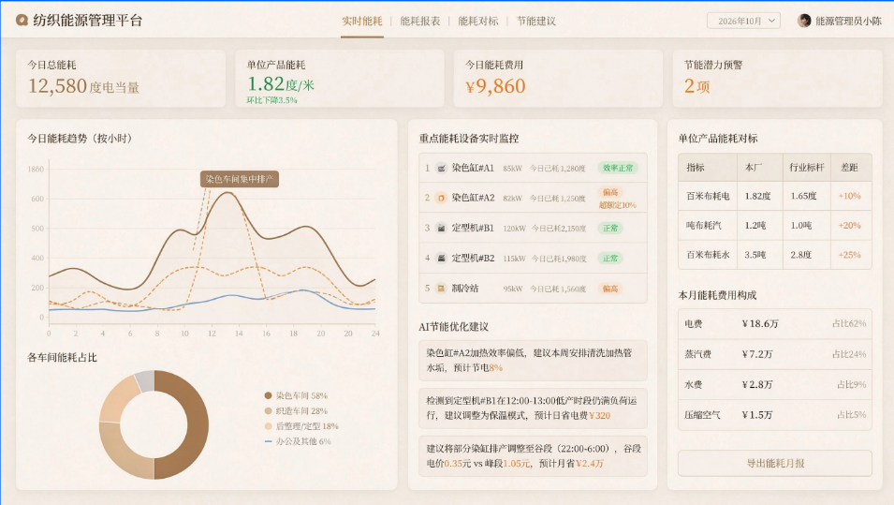The image size is (894, 505).
Task: Click the 染色缸#A1 device icon
Action: (x=441, y=169)
